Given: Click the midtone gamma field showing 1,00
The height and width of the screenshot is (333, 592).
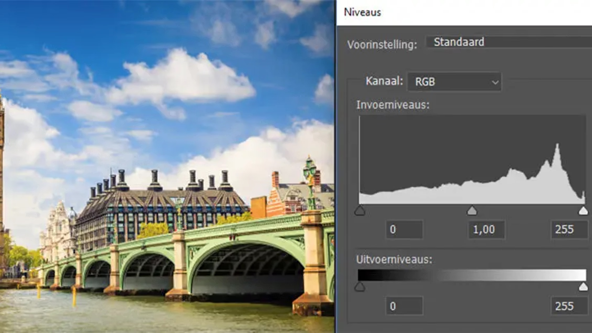Looking at the screenshot, I should pos(486,230).
